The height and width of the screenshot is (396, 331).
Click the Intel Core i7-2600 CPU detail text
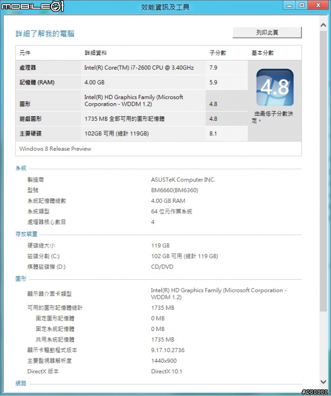pyautogui.click(x=139, y=68)
